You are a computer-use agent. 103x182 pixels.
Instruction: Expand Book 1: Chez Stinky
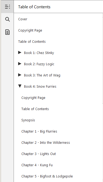[20, 53]
